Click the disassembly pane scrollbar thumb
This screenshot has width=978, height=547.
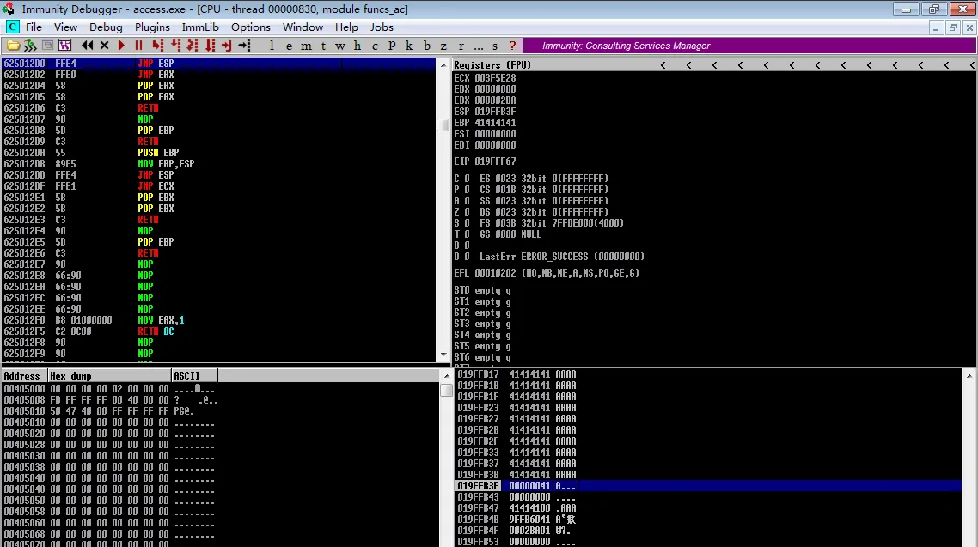[443, 125]
